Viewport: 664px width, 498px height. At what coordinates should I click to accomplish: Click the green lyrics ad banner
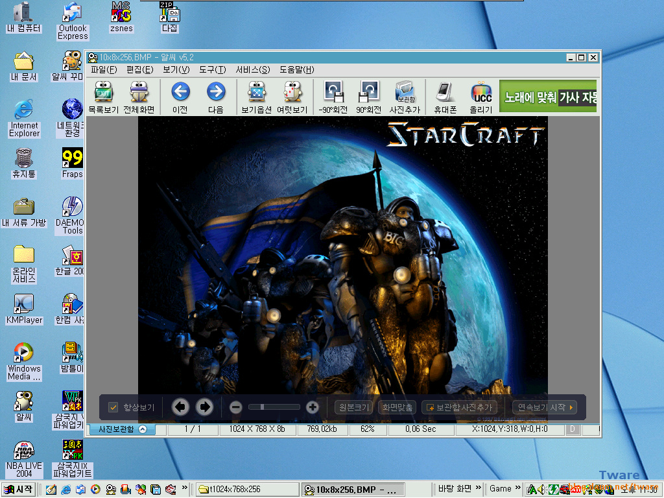click(x=548, y=97)
